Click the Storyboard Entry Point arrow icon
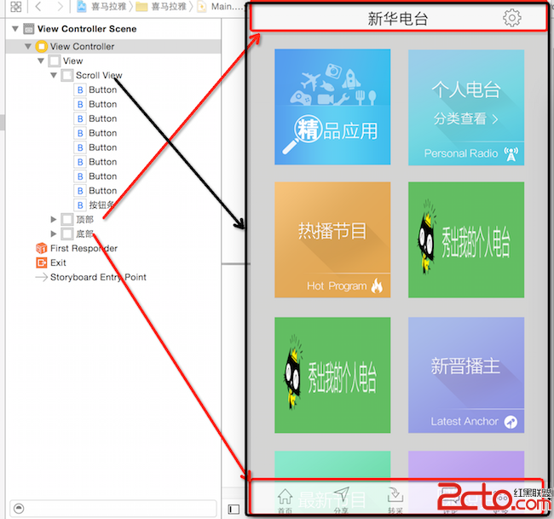554x519 pixels. coord(42,277)
